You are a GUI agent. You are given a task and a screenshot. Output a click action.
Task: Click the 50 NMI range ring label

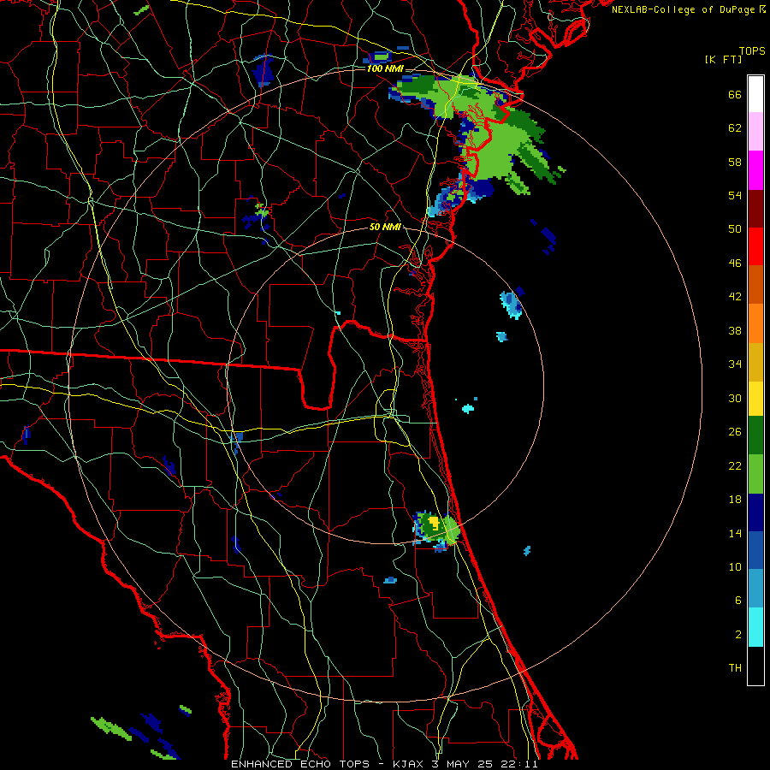(x=385, y=227)
